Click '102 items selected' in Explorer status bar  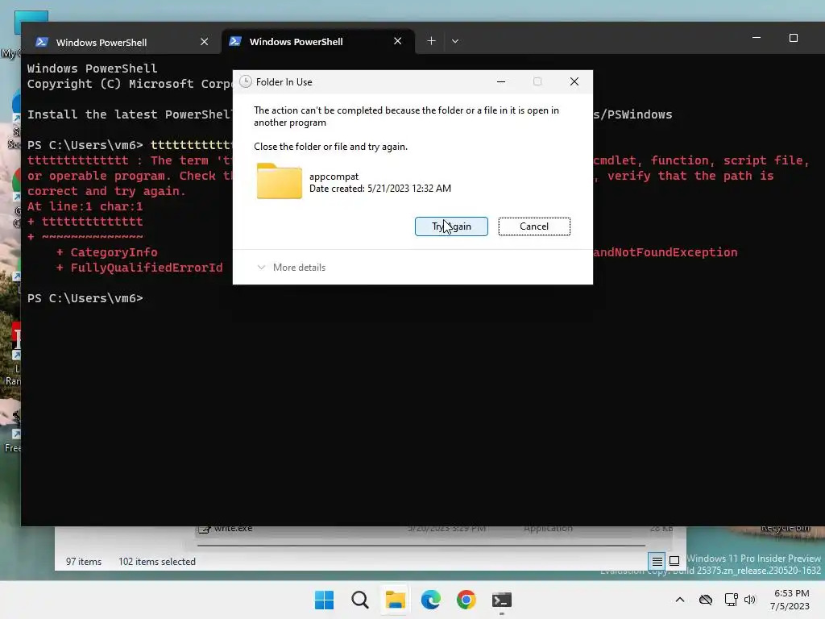tap(157, 562)
